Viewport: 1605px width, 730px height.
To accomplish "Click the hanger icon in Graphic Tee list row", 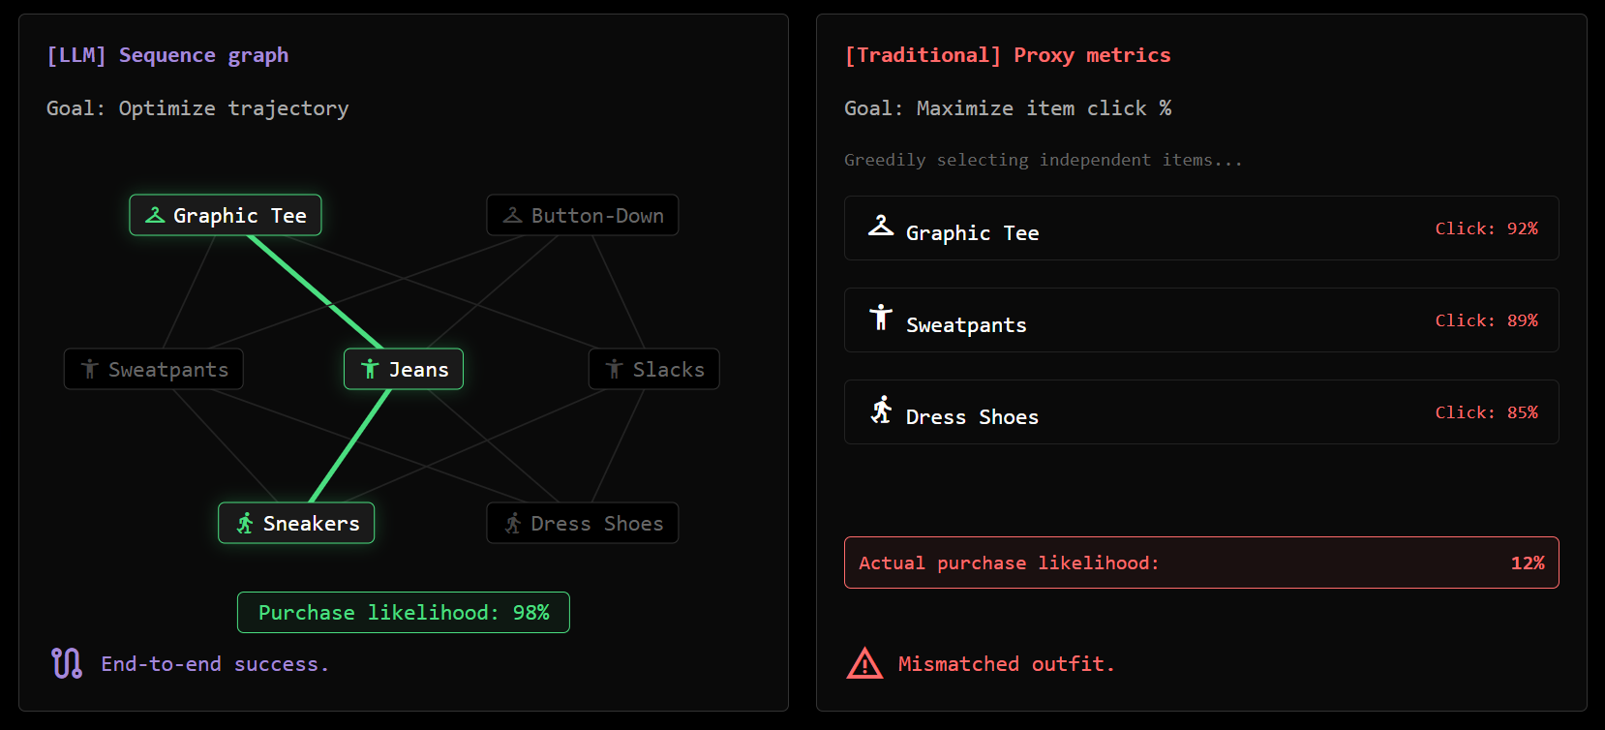I will 881,226.
